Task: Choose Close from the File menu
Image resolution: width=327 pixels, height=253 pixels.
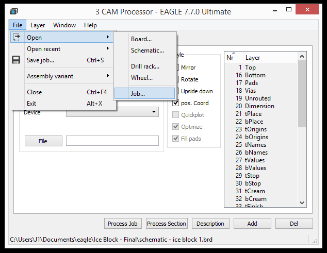Action: 62,92
